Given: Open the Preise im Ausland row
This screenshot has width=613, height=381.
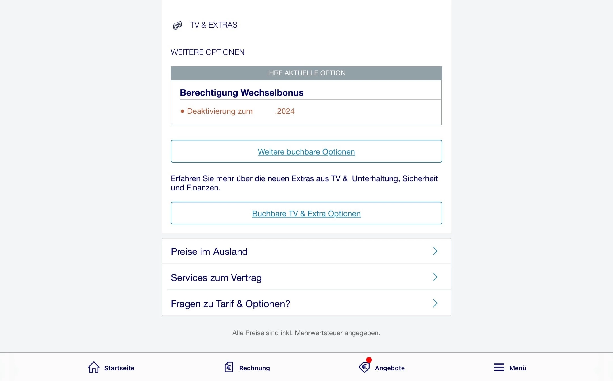Looking at the screenshot, I should point(209,252).
